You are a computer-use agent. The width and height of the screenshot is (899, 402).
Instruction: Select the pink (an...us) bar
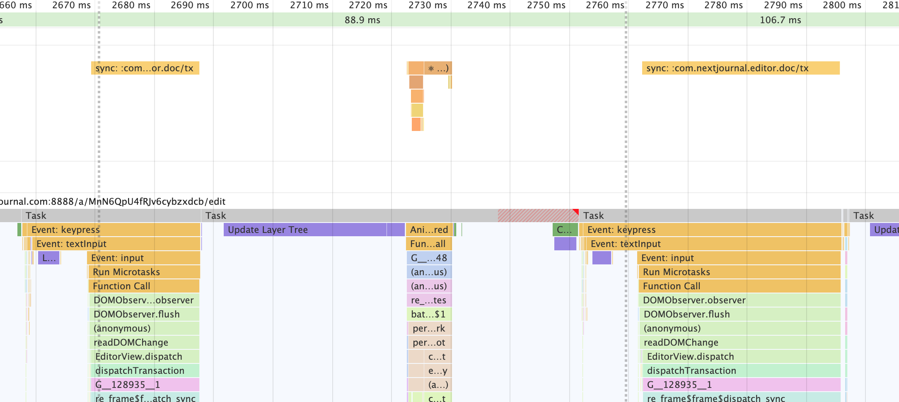[x=429, y=286]
